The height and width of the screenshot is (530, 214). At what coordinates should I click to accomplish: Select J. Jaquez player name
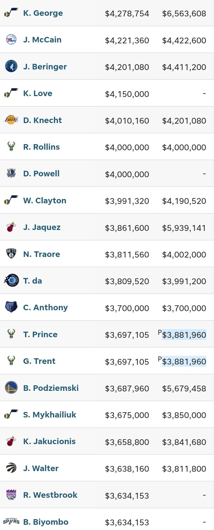tap(42, 227)
